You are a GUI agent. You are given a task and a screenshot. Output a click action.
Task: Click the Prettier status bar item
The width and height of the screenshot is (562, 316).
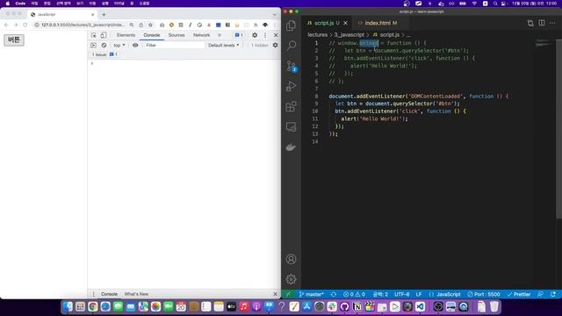coord(519,294)
